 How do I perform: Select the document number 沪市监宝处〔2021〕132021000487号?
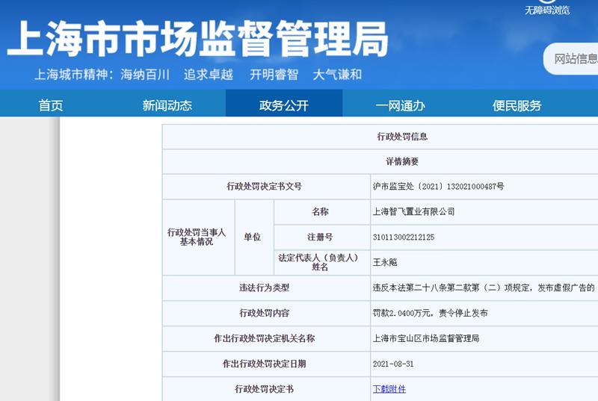pos(438,186)
